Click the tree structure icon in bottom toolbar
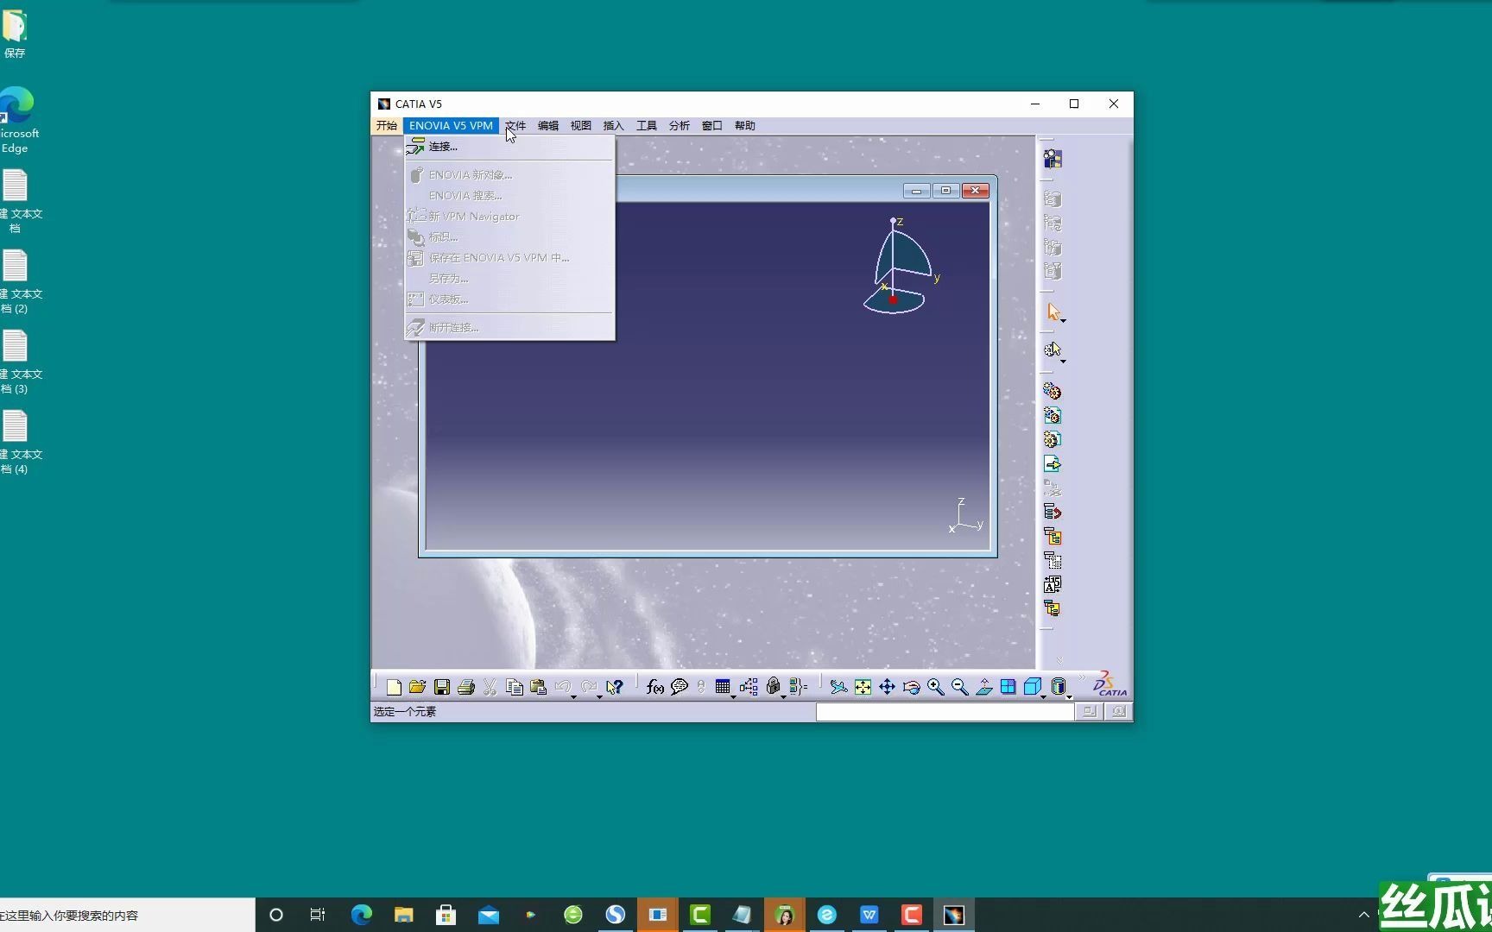 point(749,687)
